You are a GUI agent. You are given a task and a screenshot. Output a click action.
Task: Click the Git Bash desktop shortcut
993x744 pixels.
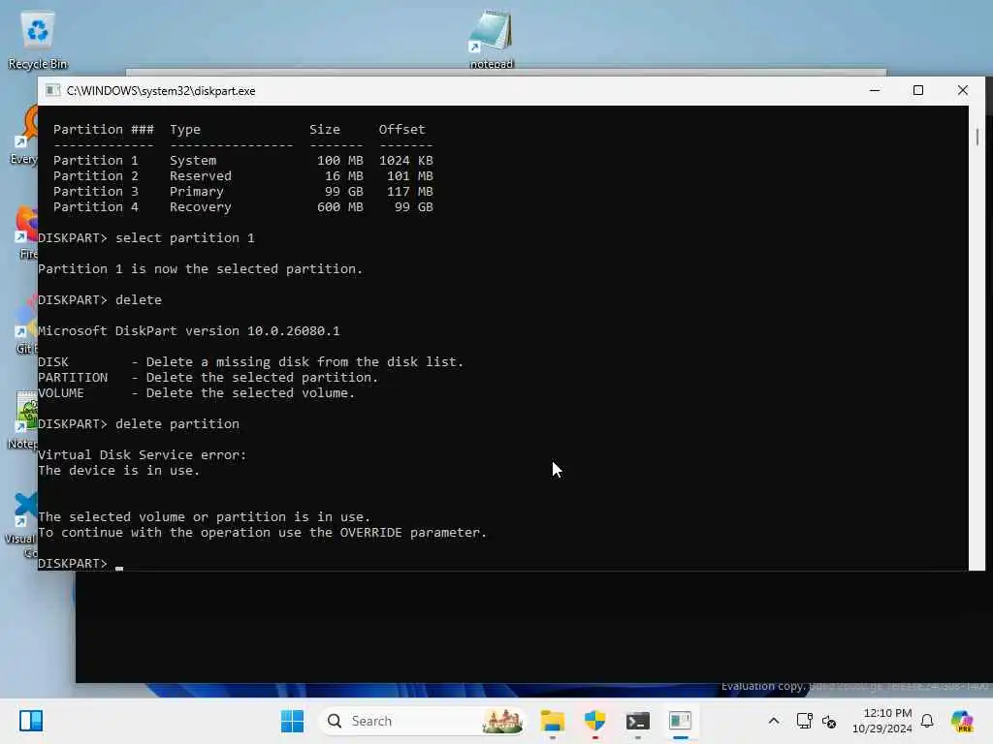(x=26, y=325)
